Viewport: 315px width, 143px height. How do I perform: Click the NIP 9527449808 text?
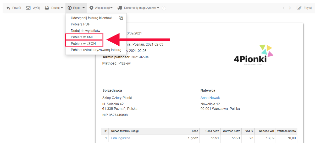115,115
